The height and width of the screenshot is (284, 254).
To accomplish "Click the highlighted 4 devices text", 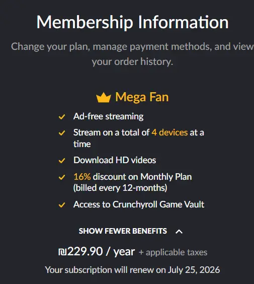I will point(170,132).
